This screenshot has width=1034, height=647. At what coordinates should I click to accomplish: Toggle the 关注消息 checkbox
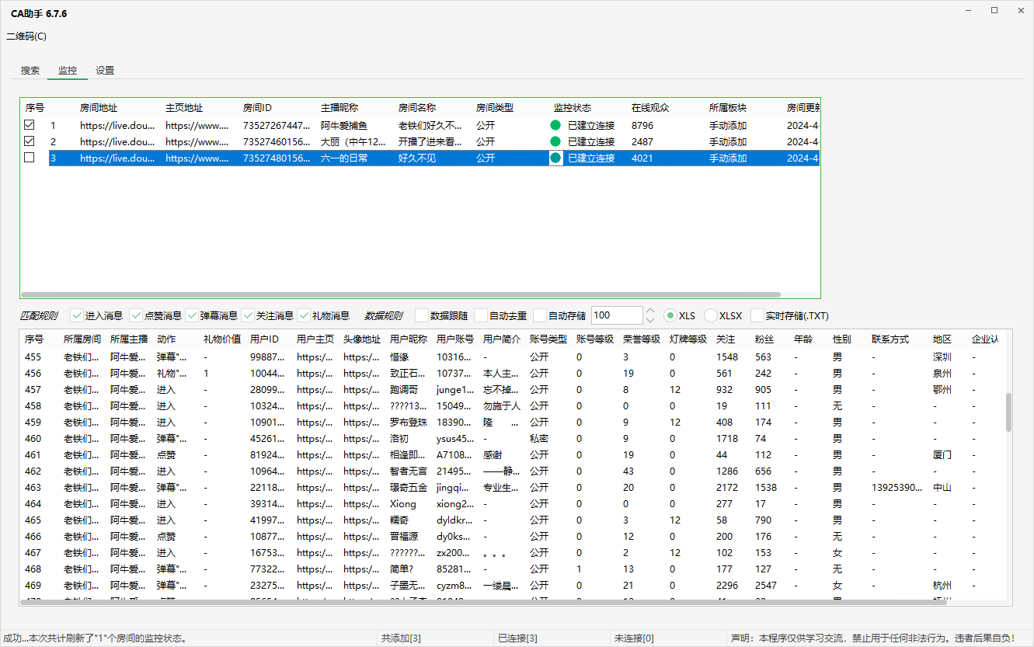pyautogui.click(x=248, y=315)
